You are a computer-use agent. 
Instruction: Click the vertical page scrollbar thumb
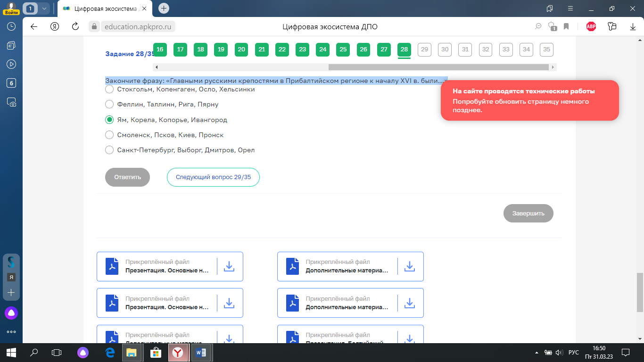(640, 292)
